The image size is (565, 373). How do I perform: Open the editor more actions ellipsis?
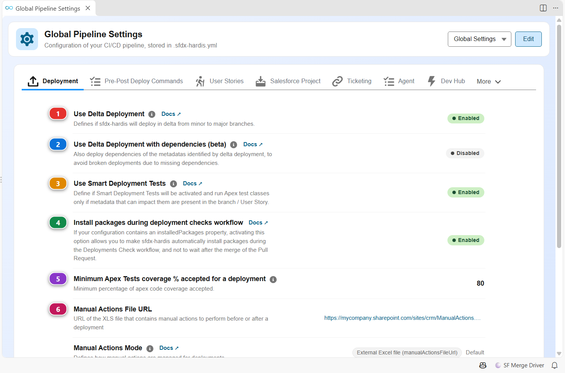tap(555, 8)
